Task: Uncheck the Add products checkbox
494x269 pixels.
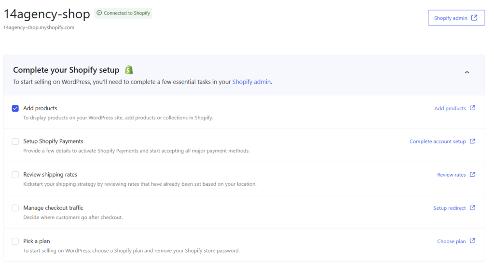Action: [15, 108]
